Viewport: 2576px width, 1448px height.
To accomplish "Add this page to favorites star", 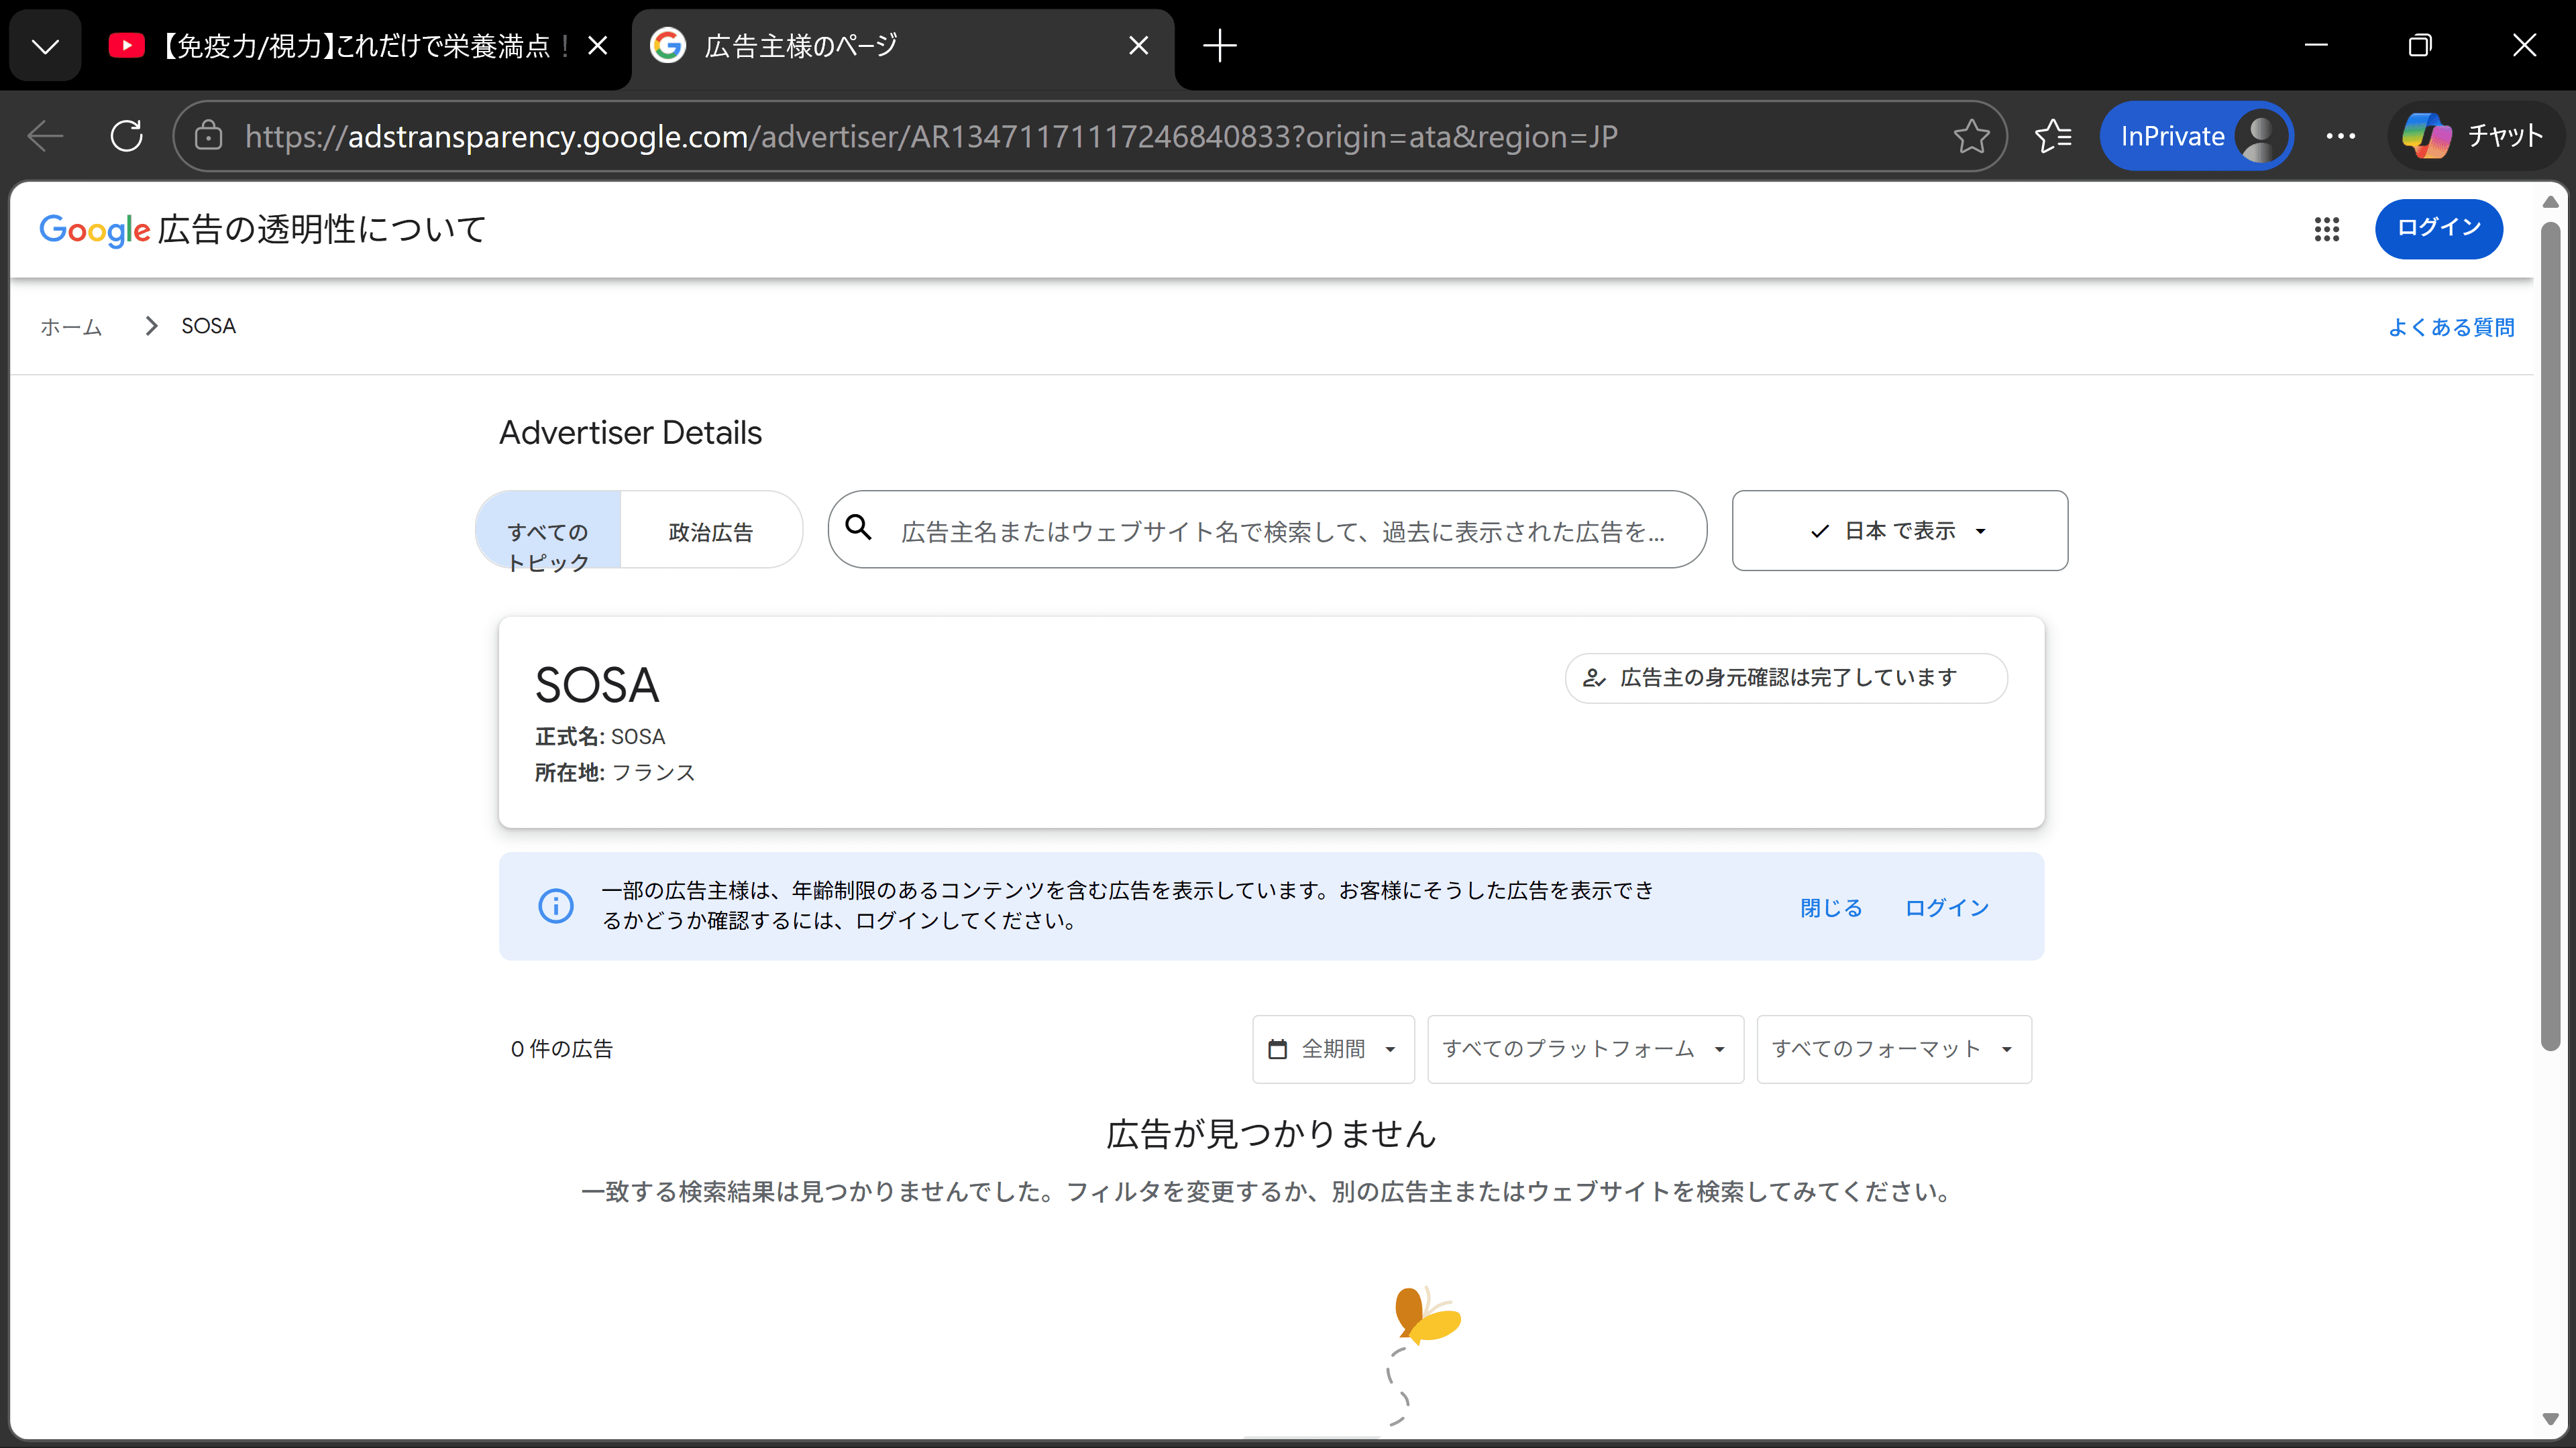I will tap(1971, 136).
